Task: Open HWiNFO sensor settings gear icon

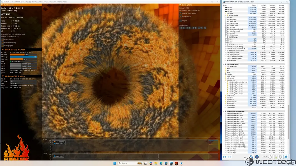Action: click(280, 157)
